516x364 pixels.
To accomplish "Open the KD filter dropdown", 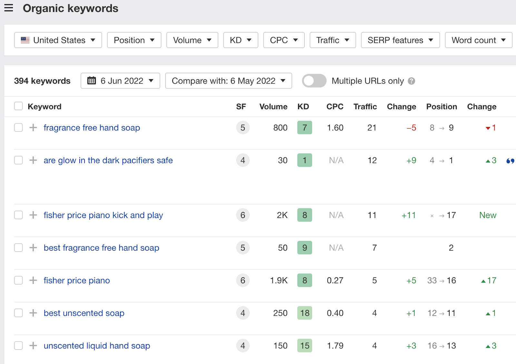I will 240,40.
